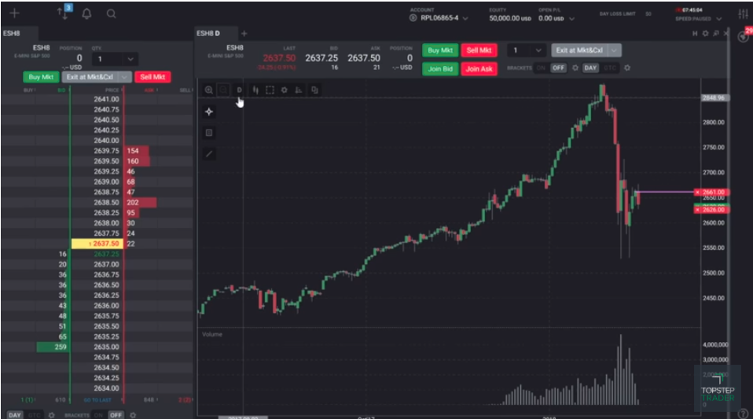Click the H icon in chart panel header
Image resolution: width=753 pixels, height=419 pixels.
[694, 33]
